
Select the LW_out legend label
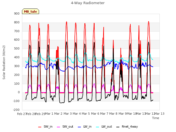[x=107, y=127]
